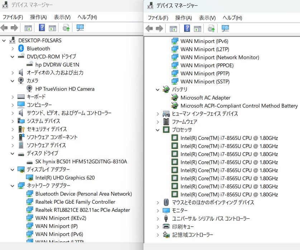300x250 pixels.
Task: Click help question mark icon in right window toolbar
Action: [187, 29]
